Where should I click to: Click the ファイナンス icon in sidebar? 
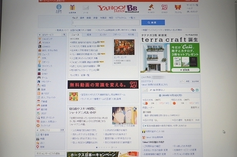coord(39,66)
